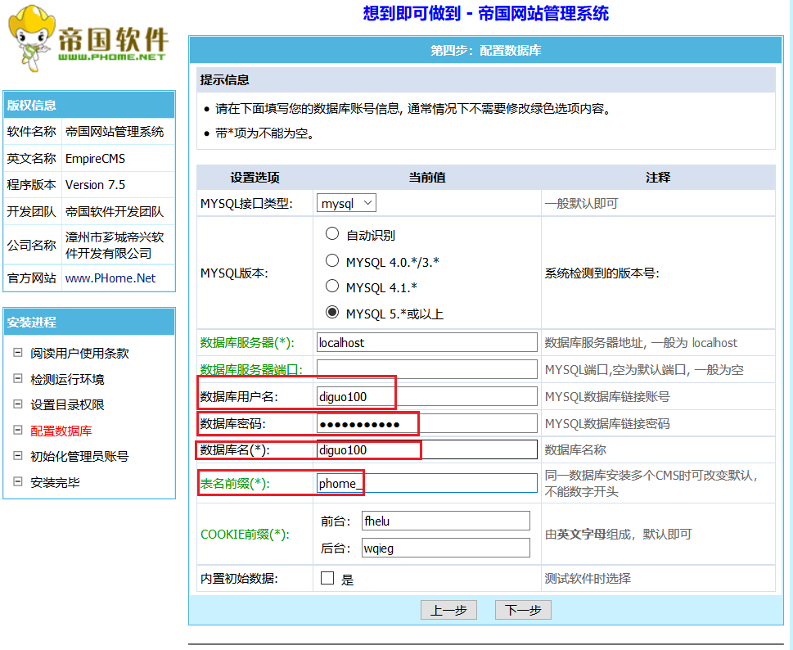Click the 软件名称 label cell

(31, 132)
